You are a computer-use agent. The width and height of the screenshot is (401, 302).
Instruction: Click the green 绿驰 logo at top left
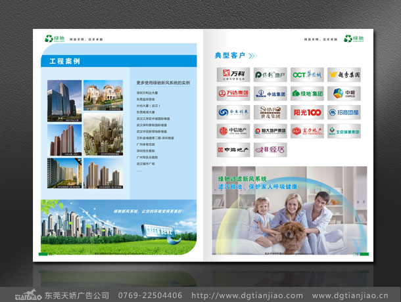pyautogui.click(x=53, y=38)
